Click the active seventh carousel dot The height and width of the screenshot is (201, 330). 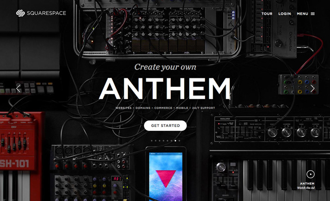coord(175,141)
